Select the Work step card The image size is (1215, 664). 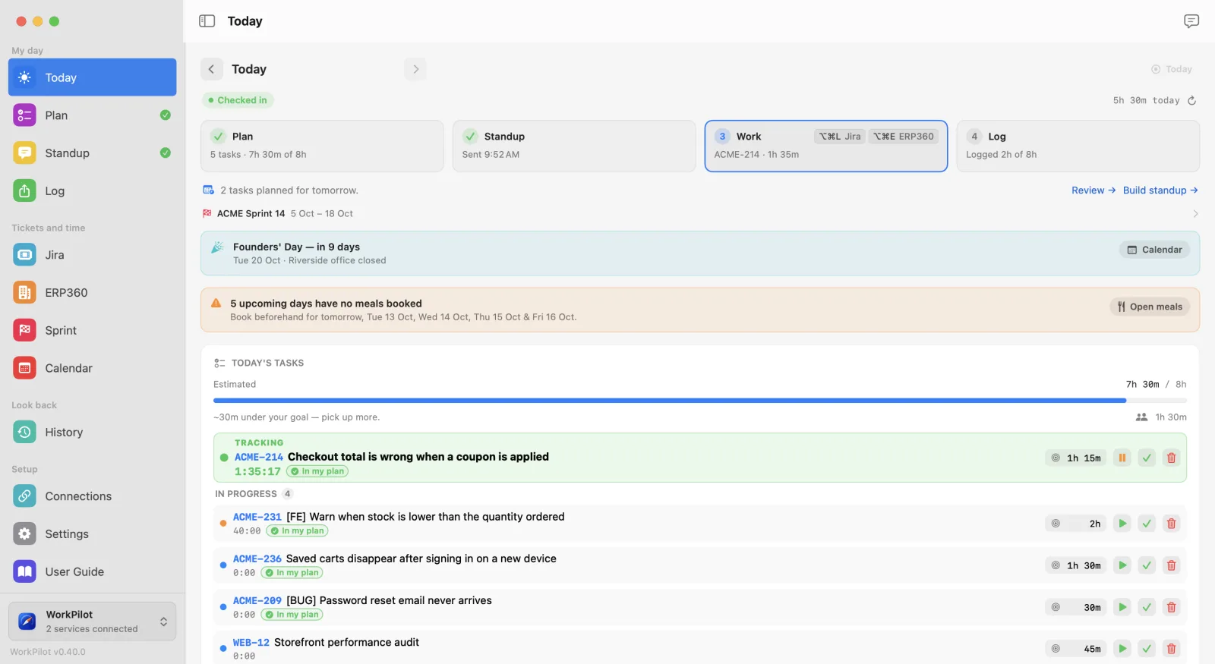point(826,146)
